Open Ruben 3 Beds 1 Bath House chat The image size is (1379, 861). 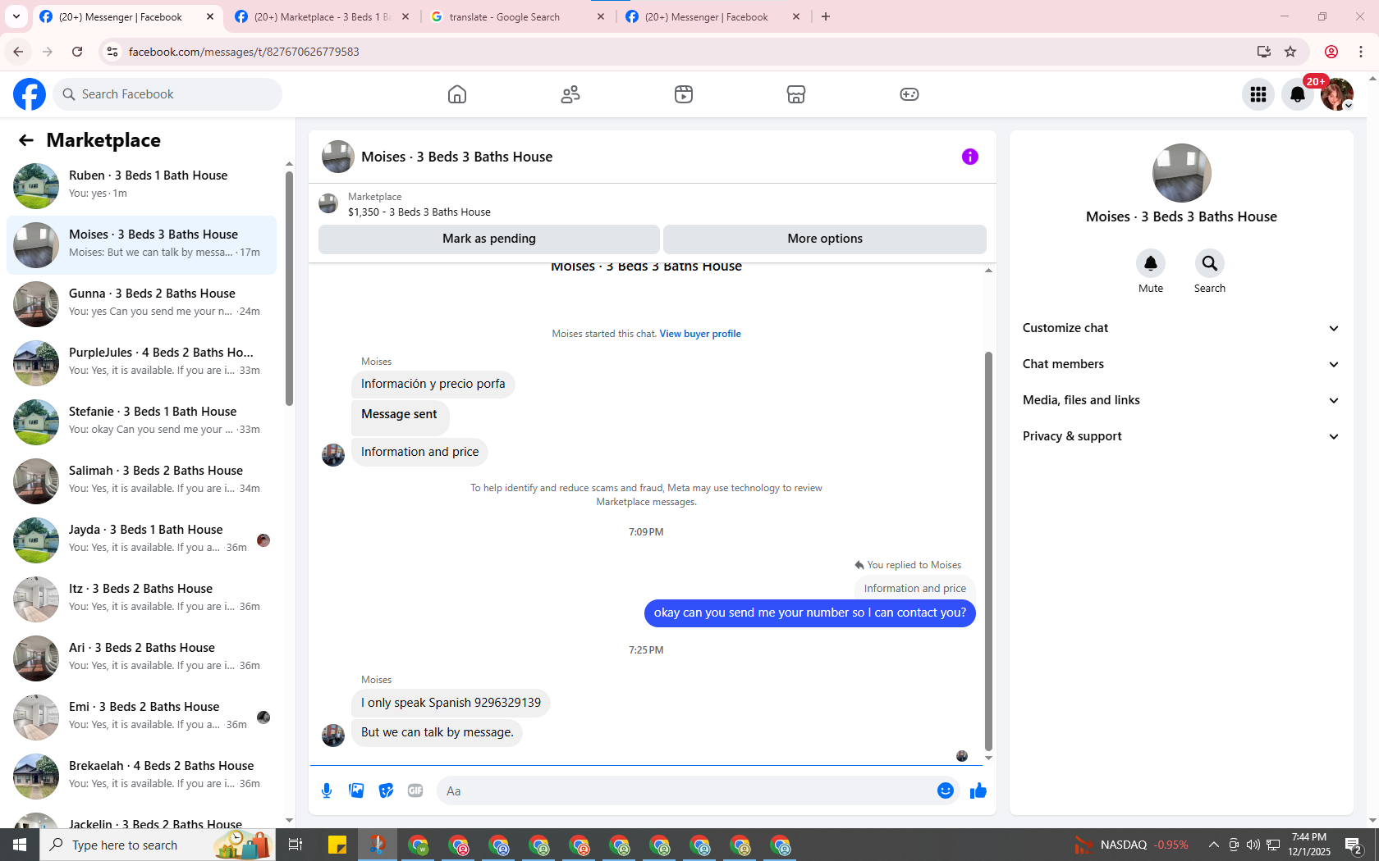pyautogui.click(x=141, y=186)
